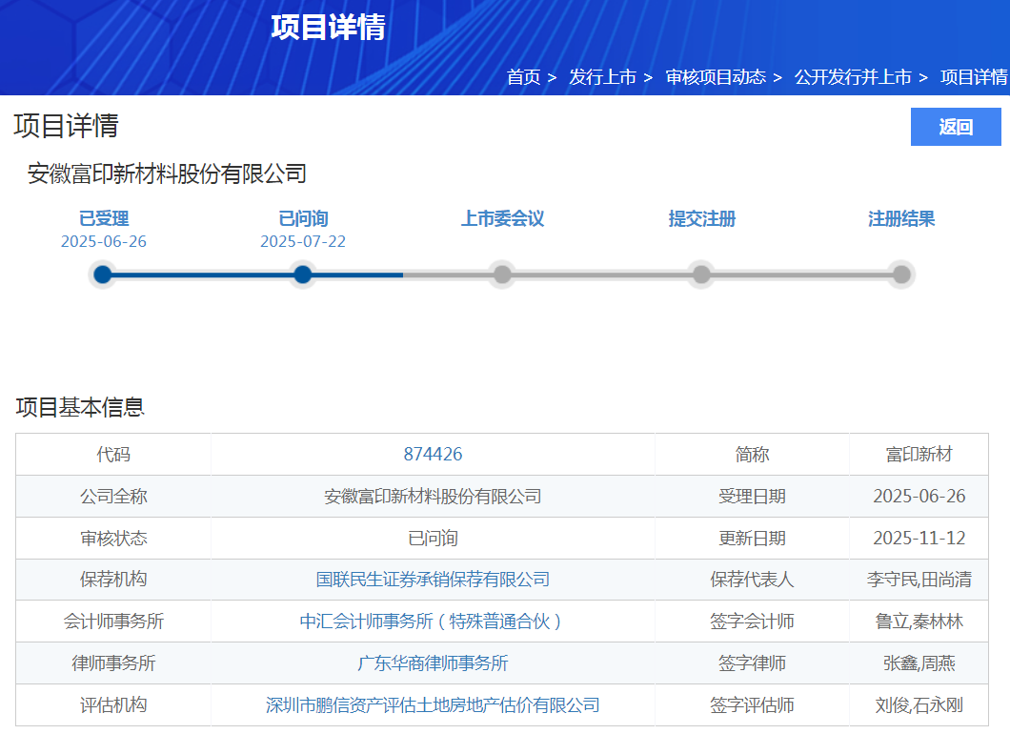Click the 返回 button
Viewport: 1010px width, 734px height.
(x=956, y=127)
